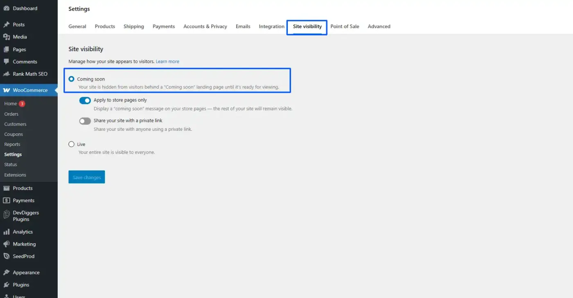The width and height of the screenshot is (573, 298).
Task: Open the Status submenu item
Action: point(11,165)
